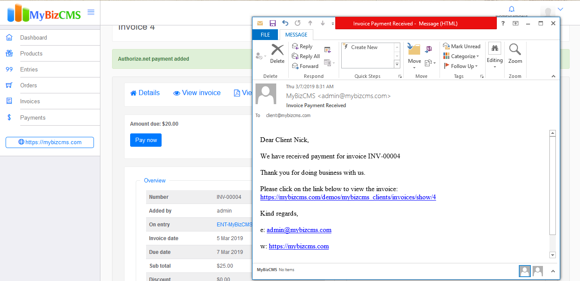The image size is (580, 281).
Task: Open the move Rules and actions dropdown
Action: [x=430, y=63]
